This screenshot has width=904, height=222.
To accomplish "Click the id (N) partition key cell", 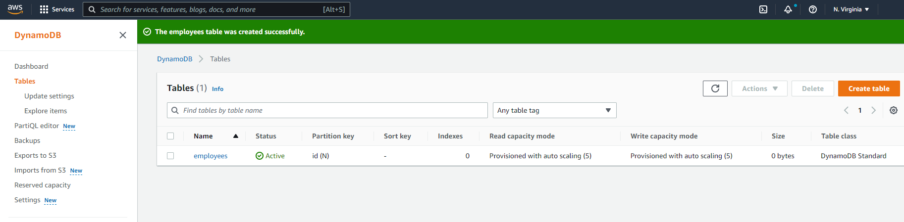I will point(320,156).
